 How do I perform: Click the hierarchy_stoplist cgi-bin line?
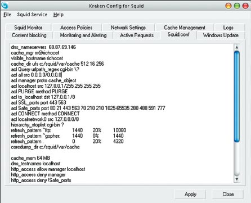pos(37,125)
